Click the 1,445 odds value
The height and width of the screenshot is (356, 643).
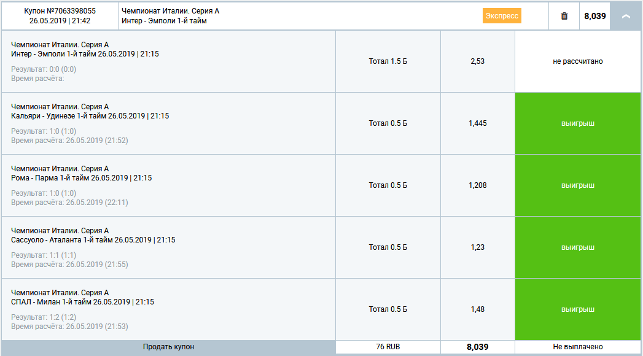pos(477,123)
